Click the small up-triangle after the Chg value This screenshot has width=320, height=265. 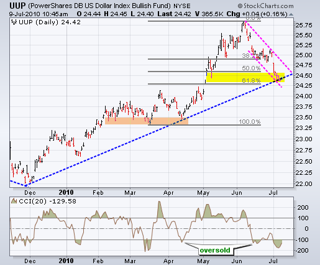(x=291, y=14)
